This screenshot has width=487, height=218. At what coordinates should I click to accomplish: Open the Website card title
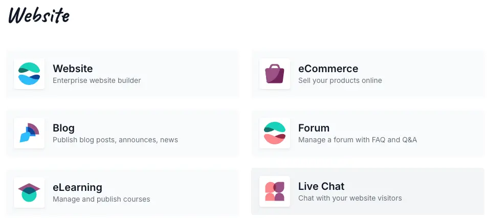coord(73,69)
